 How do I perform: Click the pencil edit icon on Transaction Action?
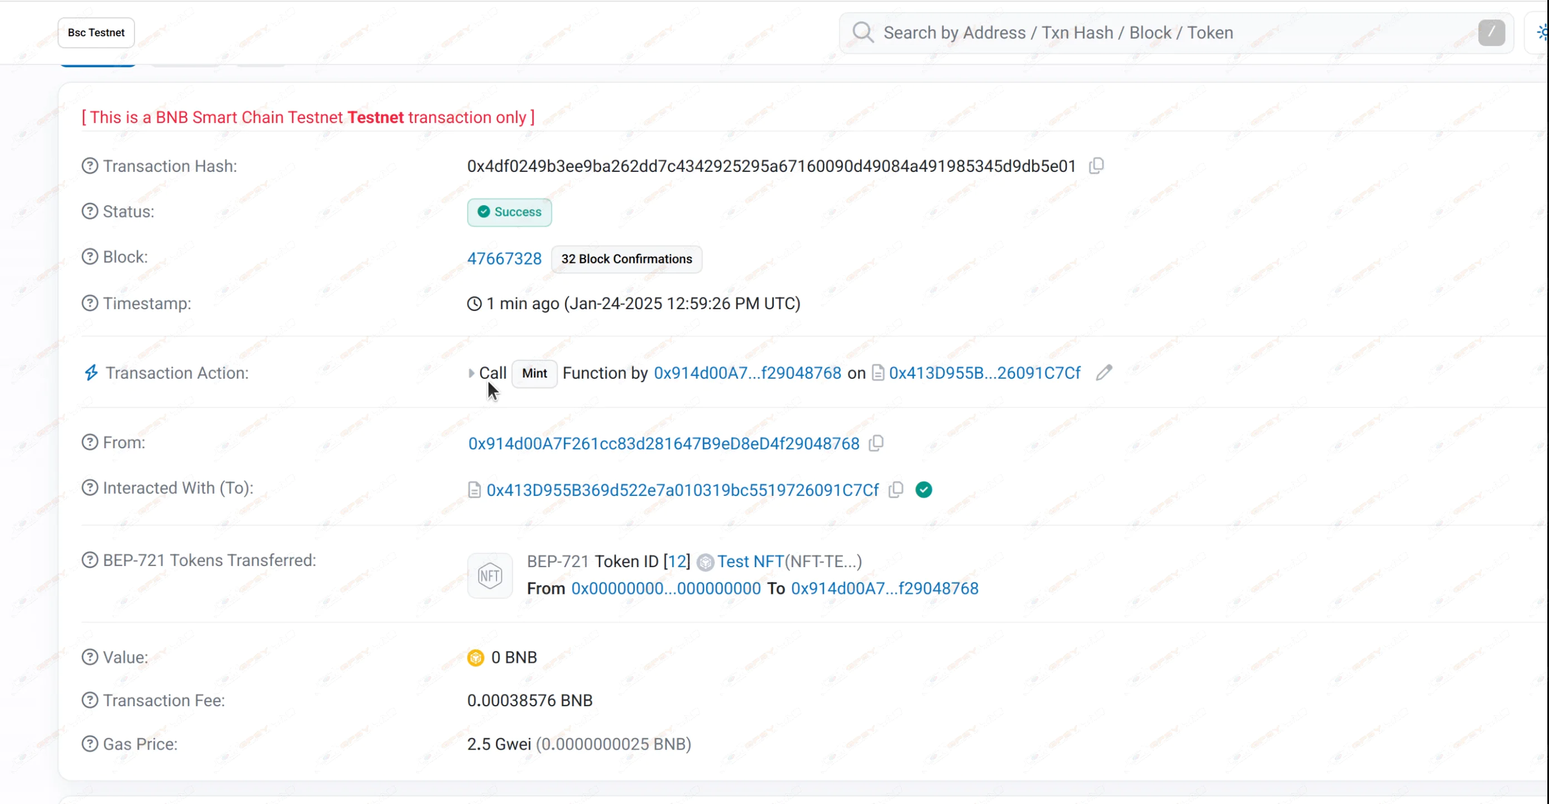[x=1104, y=373]
